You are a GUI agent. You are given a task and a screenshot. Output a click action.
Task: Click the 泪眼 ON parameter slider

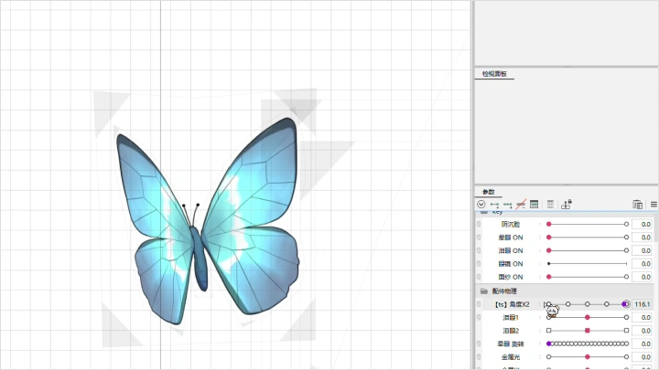pos(587,250)
